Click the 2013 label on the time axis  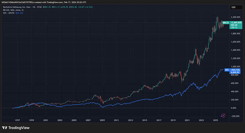click(x=130, y=120)
